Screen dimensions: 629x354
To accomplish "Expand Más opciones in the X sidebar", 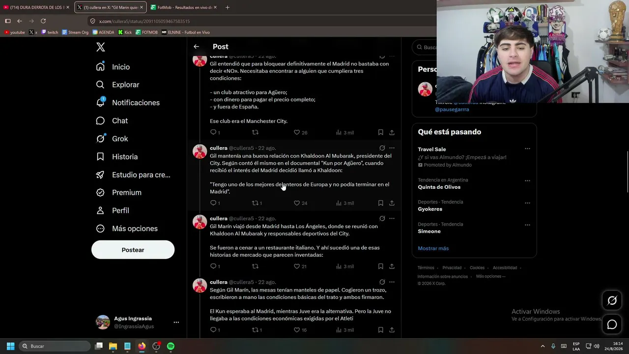I will point(127,229).
